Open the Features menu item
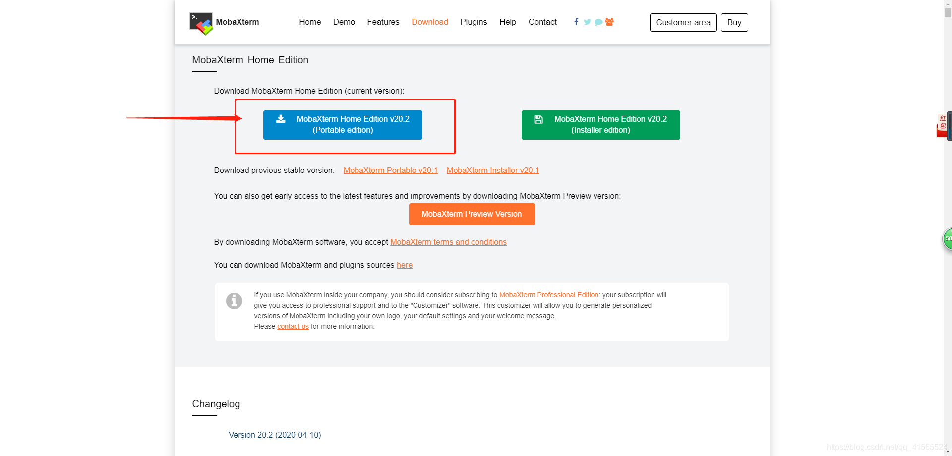The height and width of the screenshot is (456, 952). coord(383,22)
